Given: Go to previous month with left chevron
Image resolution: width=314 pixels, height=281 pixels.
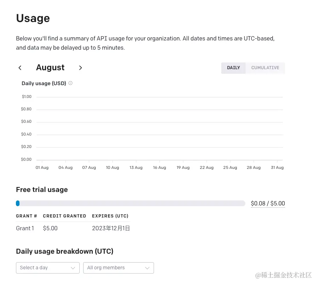Looking at the screenshot, I should click(x=20, y=68).
